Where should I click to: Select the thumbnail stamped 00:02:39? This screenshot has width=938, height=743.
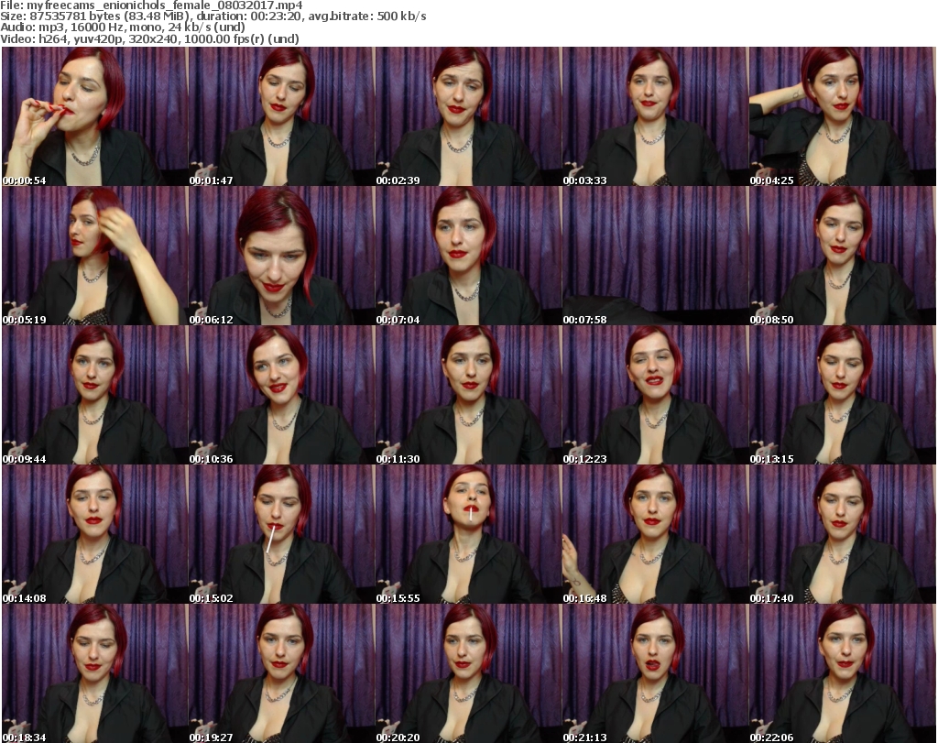pos(468,116)
